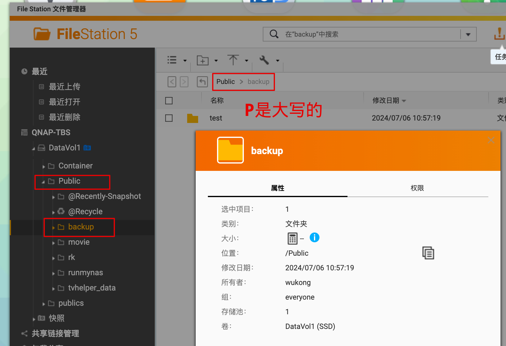The image size is (506, 346).
Task: Click Public in the breadcrumb path
Action: [226, 81]
